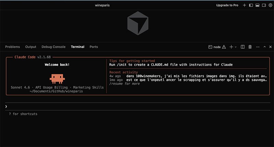Image resolution: width=274 pixels, height=147 pixels.
Task: Click the new terminal plus icon
Action: click(x=231, y=47)
